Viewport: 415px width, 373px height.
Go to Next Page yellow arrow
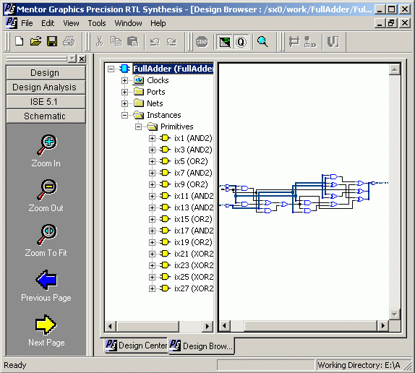tap(46, 325)
